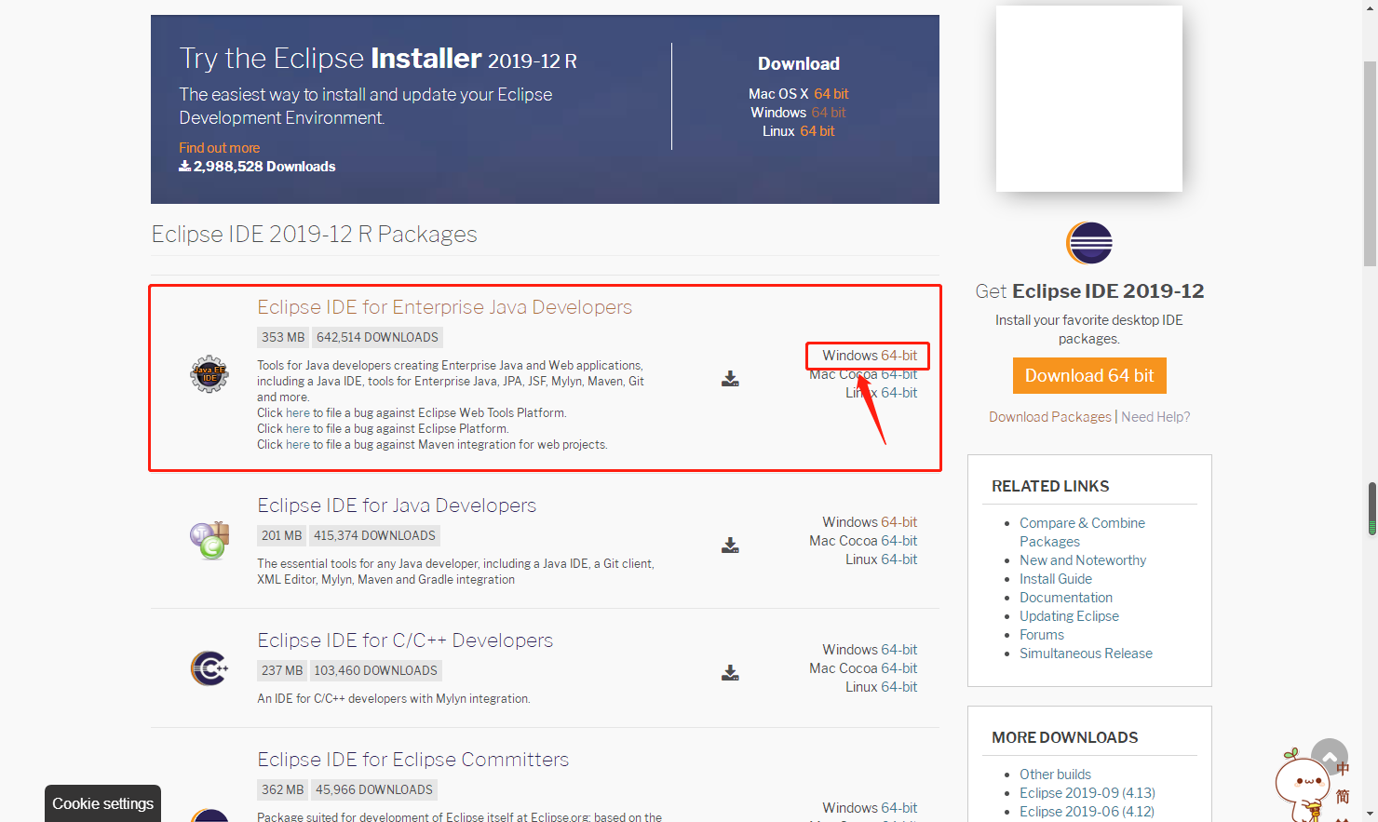Click the Download 64 bit button
Screen dimensions: 1378x822
point(1089,375)
